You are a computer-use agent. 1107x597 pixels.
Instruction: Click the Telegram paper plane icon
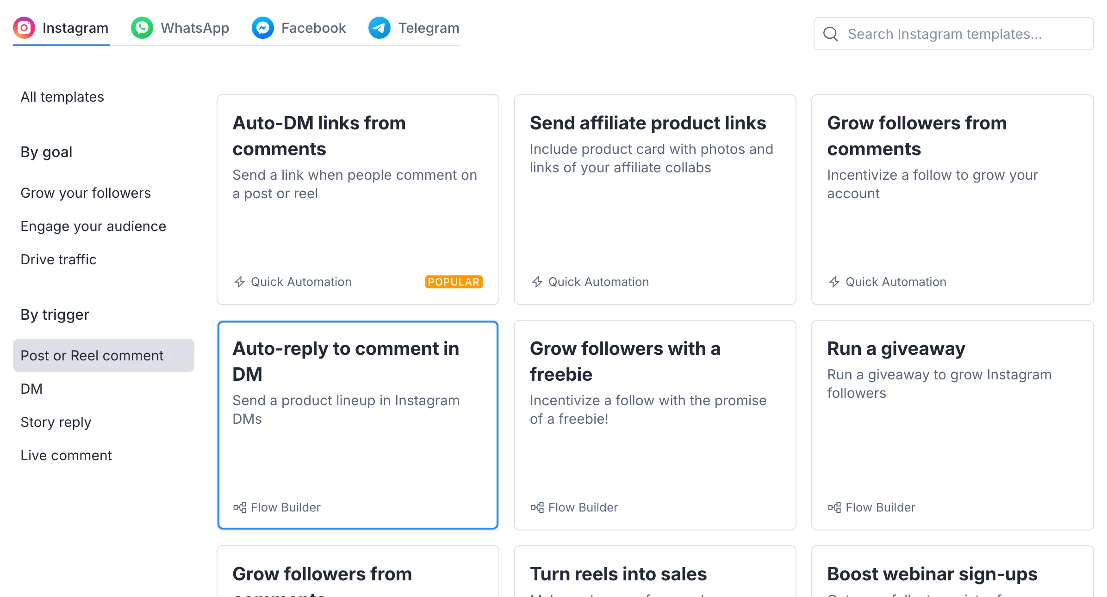(x=379, y=28)
